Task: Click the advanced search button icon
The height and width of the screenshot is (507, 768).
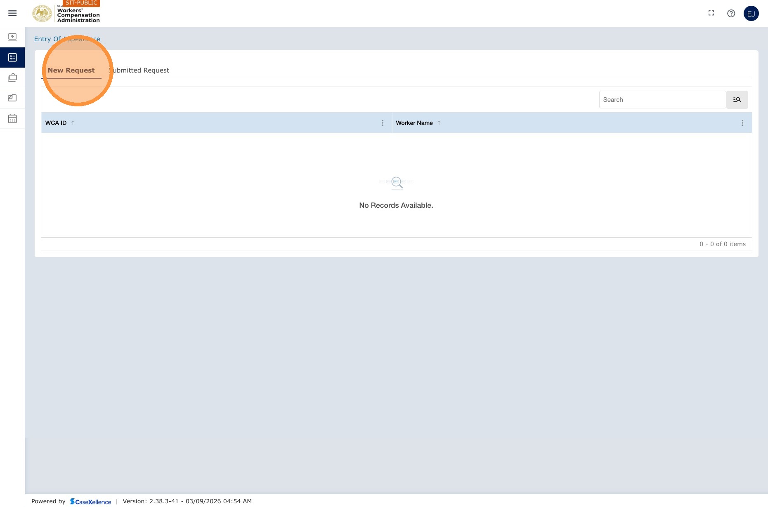Action: click(737, 100)
